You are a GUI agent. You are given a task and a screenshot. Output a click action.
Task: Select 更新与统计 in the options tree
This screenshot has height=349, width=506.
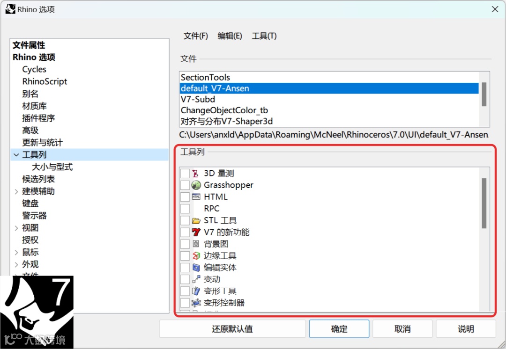(43, 142)
